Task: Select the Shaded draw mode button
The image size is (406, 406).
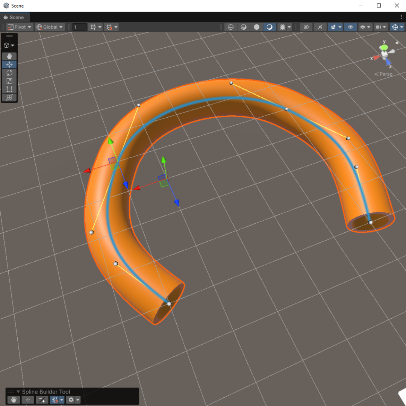Action: (x=269, y=27)
